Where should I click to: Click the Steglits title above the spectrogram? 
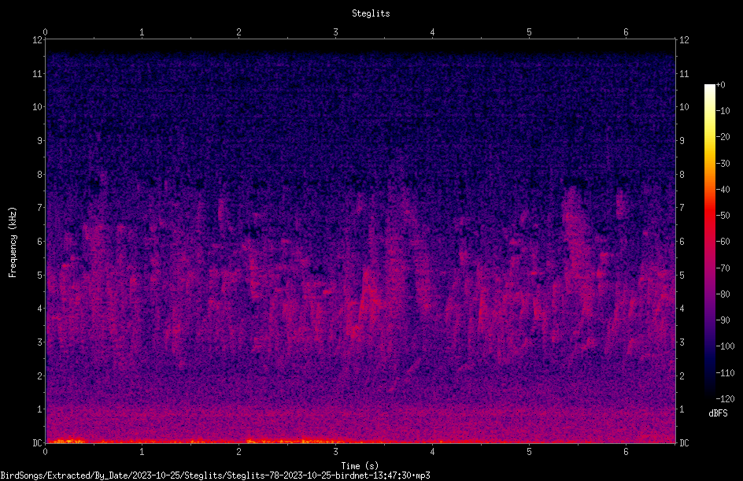pyautogui.click(x=371, y=13)
